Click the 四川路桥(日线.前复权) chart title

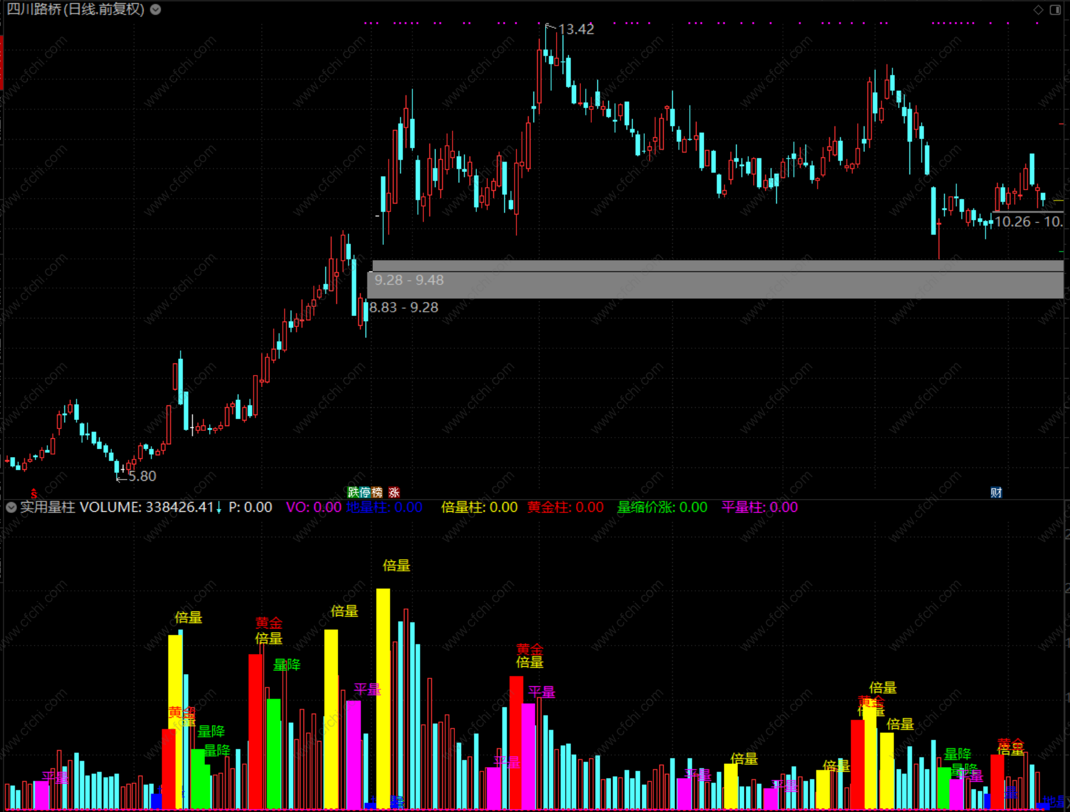(x=75, y=10)
